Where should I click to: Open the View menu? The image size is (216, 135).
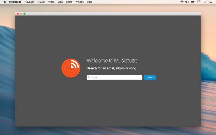coord(60,2)
